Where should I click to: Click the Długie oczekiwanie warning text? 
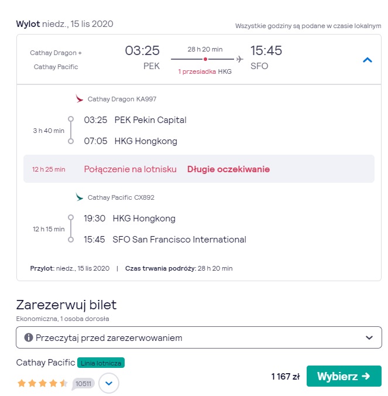(228, 169)
